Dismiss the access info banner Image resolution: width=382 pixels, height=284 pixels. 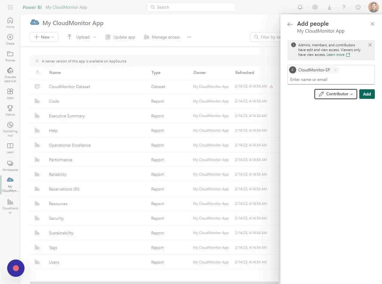[370, 45]
